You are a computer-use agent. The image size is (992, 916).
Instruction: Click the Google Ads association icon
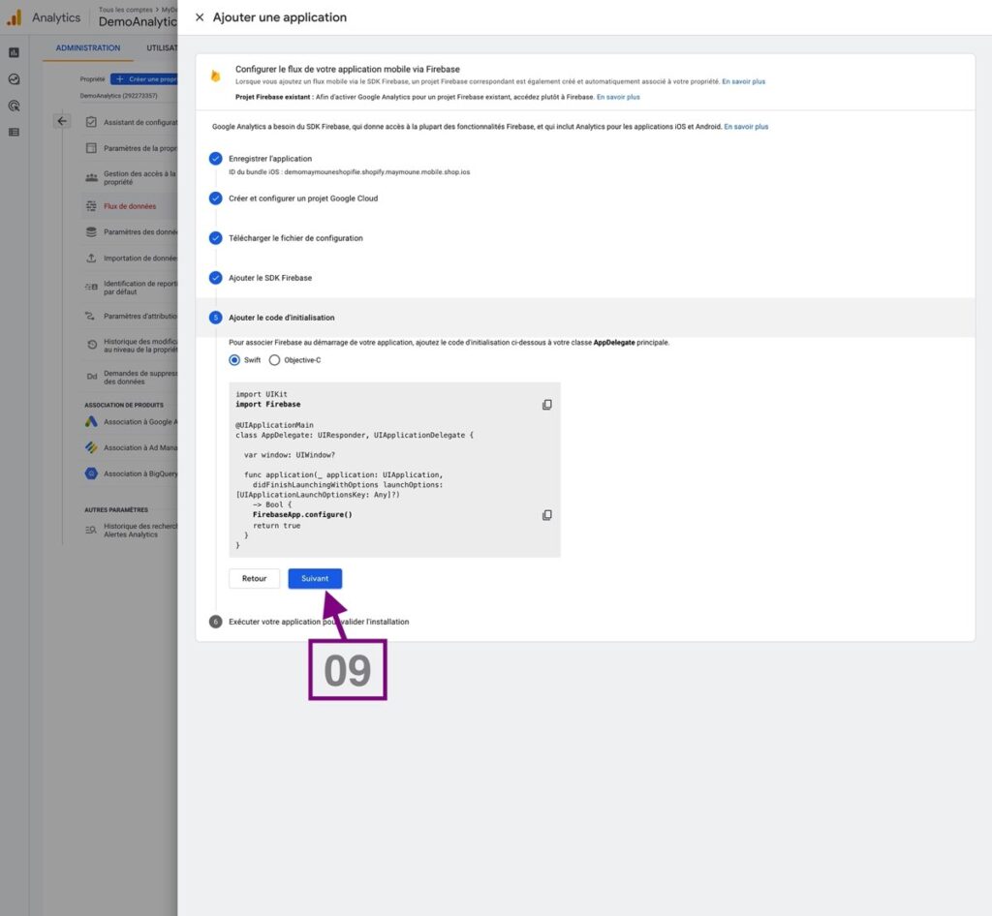point(91,421)
